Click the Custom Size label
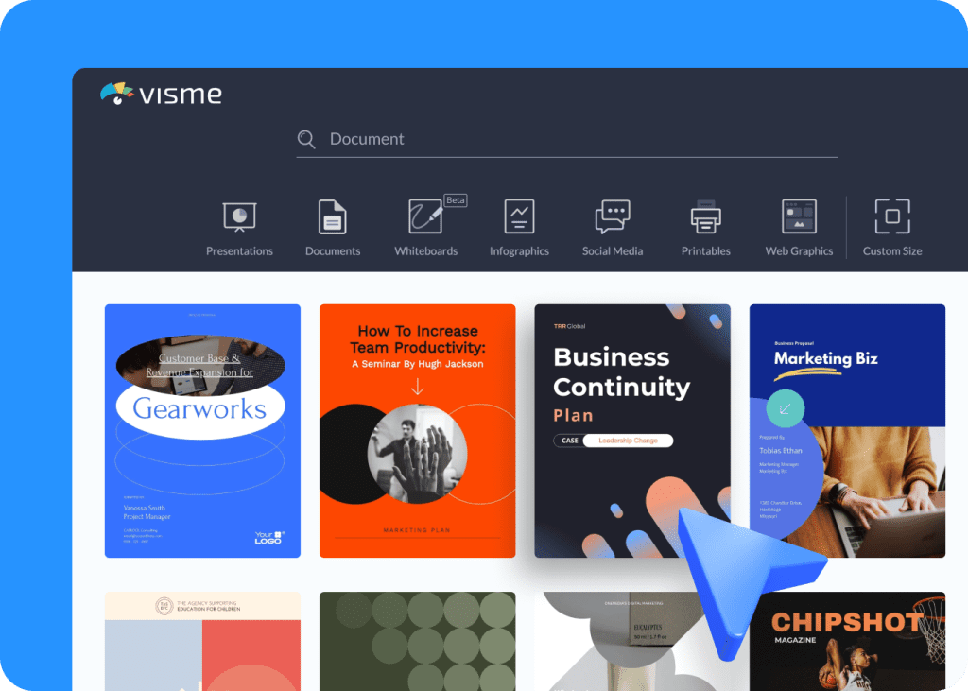Screen dimensions: 968x691 (892, 251)
